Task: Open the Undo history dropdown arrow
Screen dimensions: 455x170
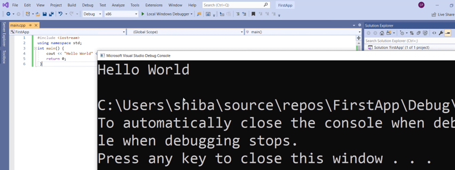Action: [66, 14]
